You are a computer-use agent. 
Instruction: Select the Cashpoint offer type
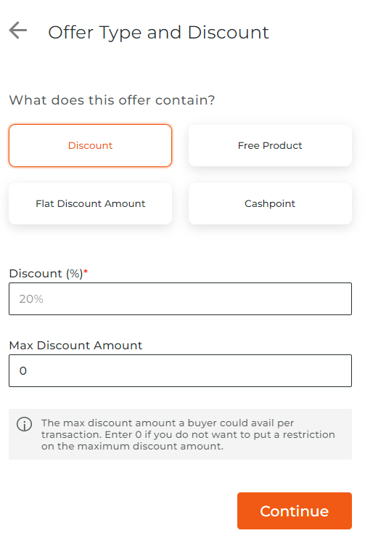coord(270,203)
